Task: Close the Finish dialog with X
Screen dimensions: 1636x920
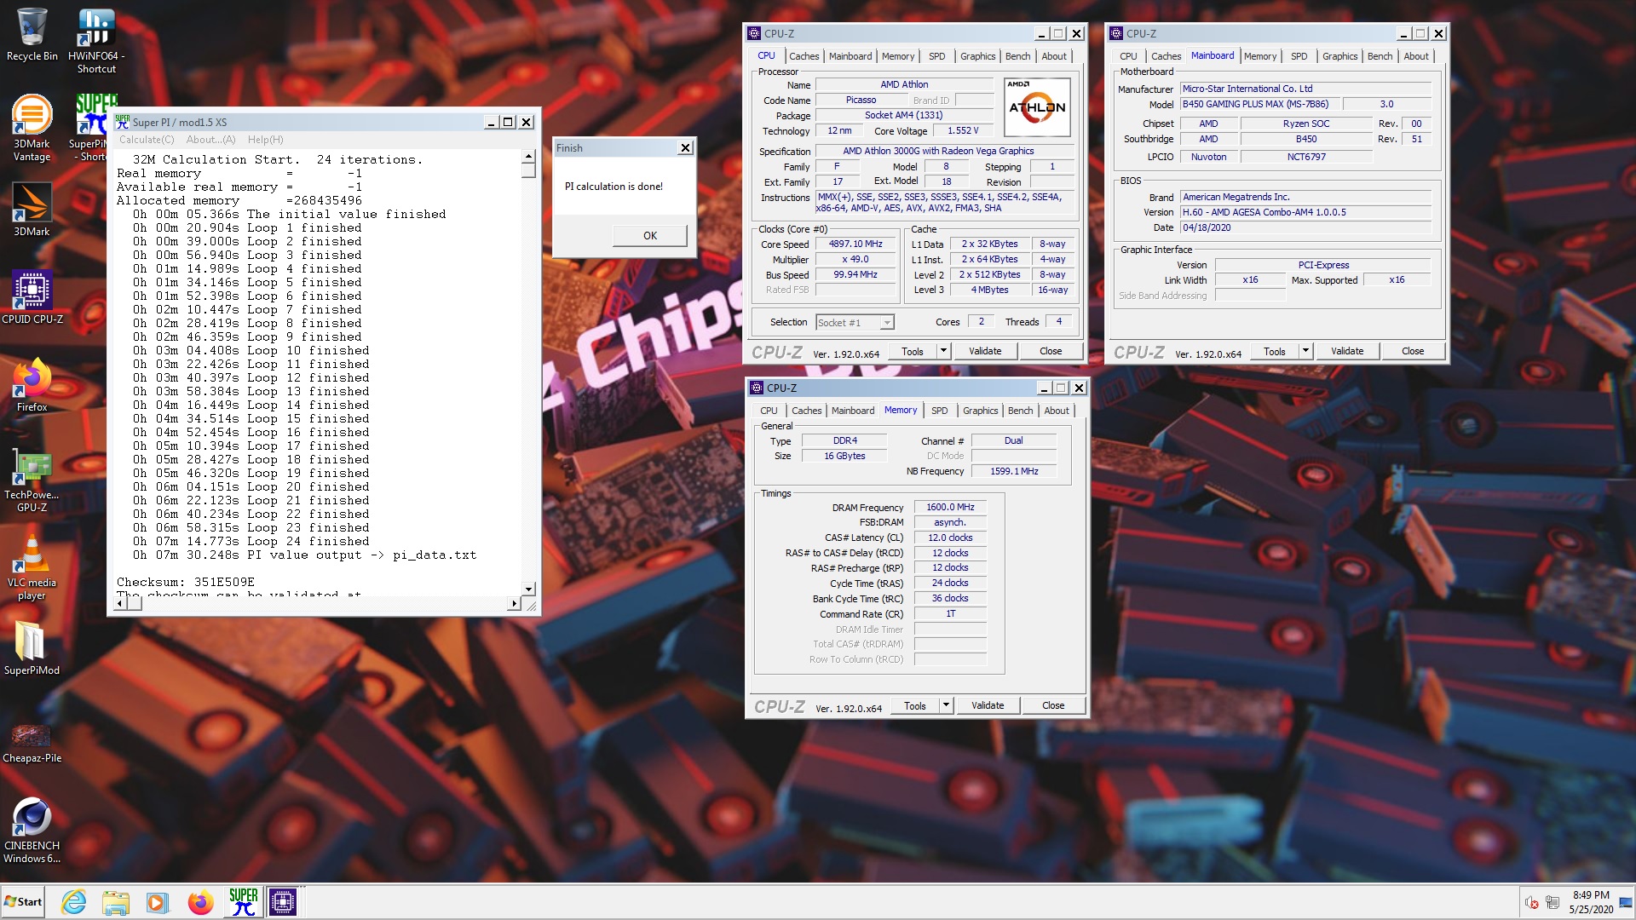Action: point(685,147)
